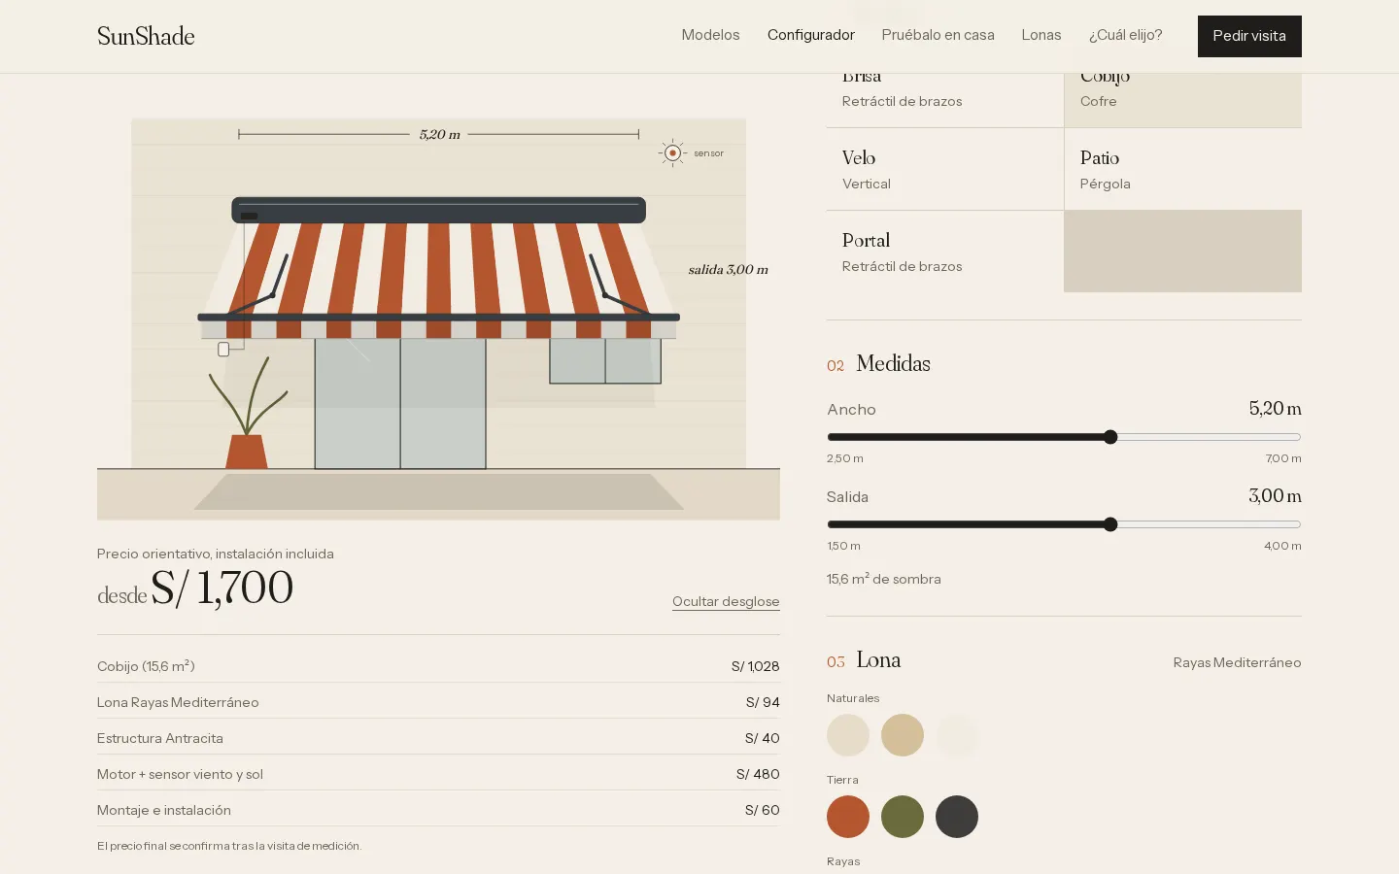Pick the sand tan Naturales fabric swatch

pos(903,735)
